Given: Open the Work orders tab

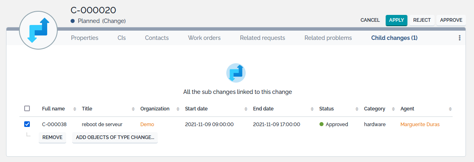Looking at the screenshot, I should (x=204, y=38).
